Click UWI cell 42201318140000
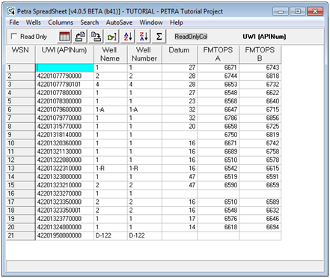The image size is (330, 278). (x=64, y=135)
